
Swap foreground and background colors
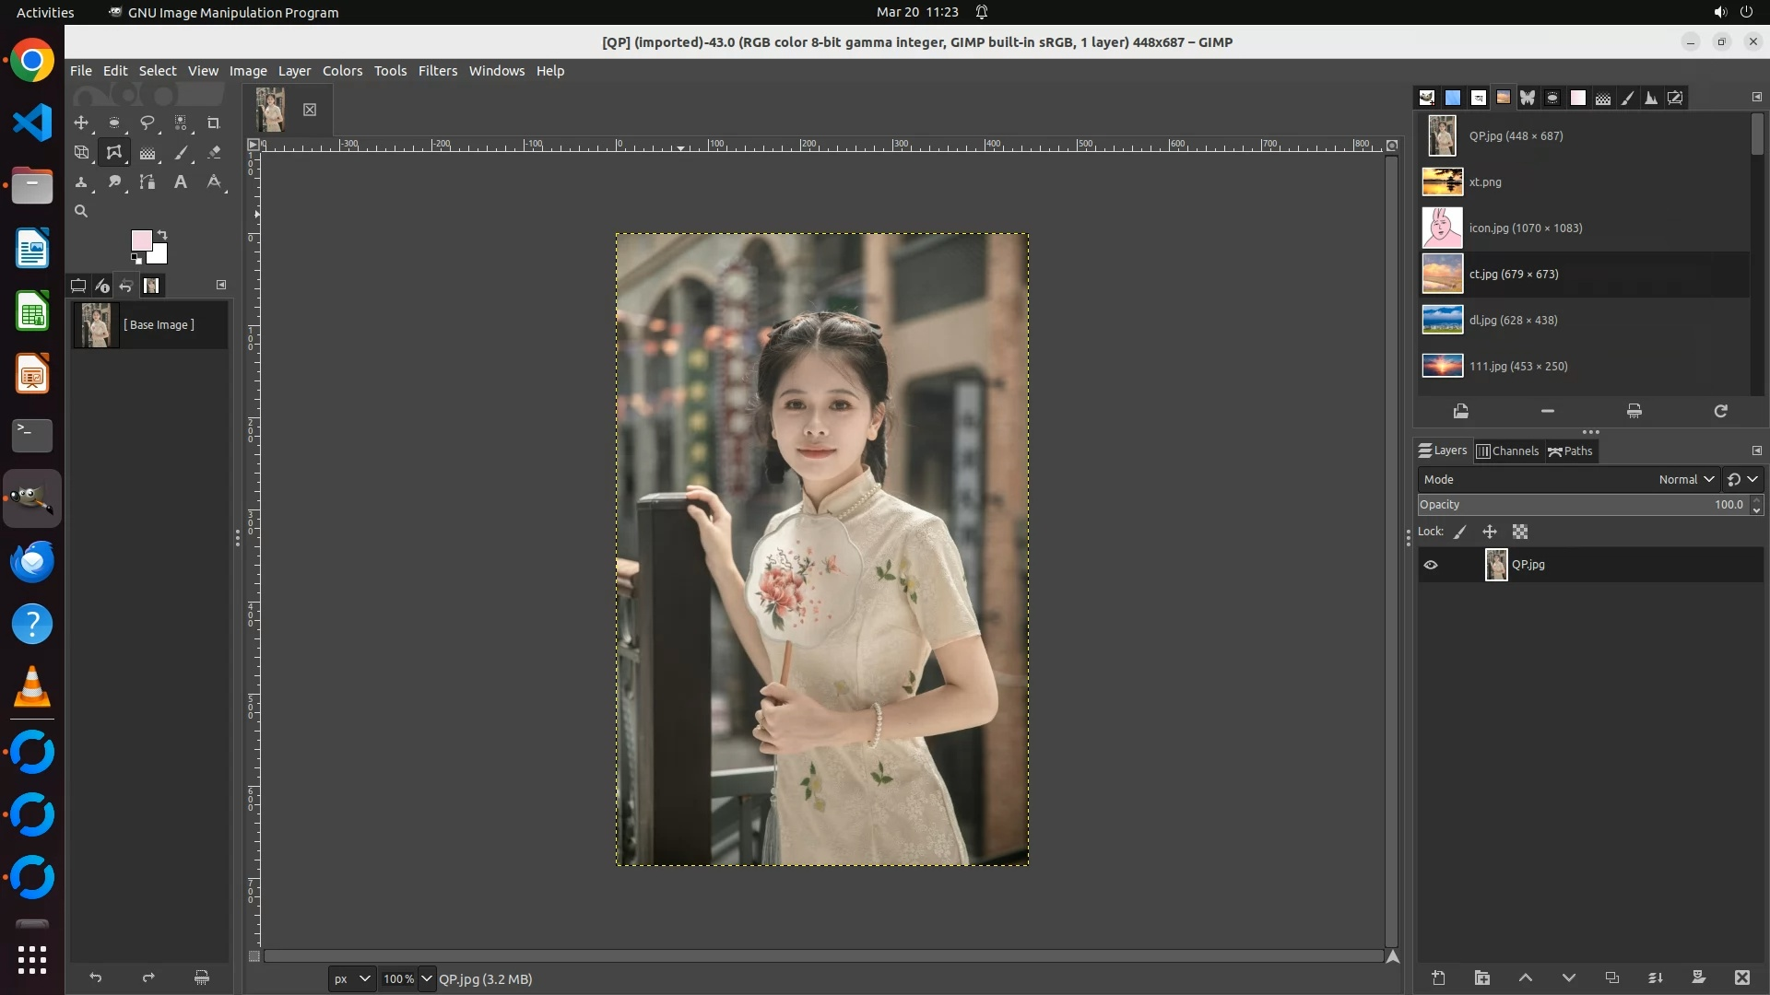(x=162, y=234)
